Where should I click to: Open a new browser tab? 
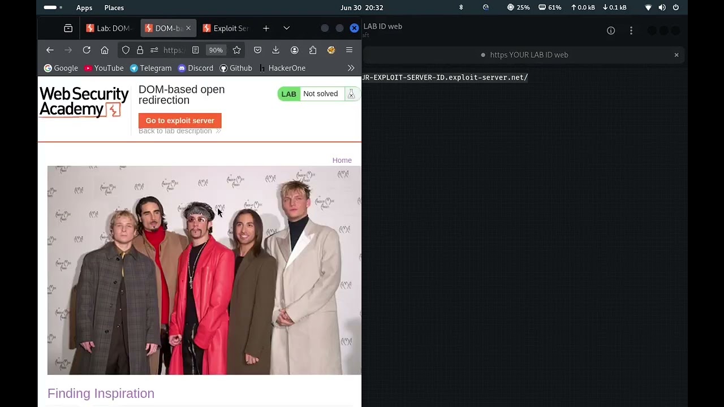click(x=266, y=28)
